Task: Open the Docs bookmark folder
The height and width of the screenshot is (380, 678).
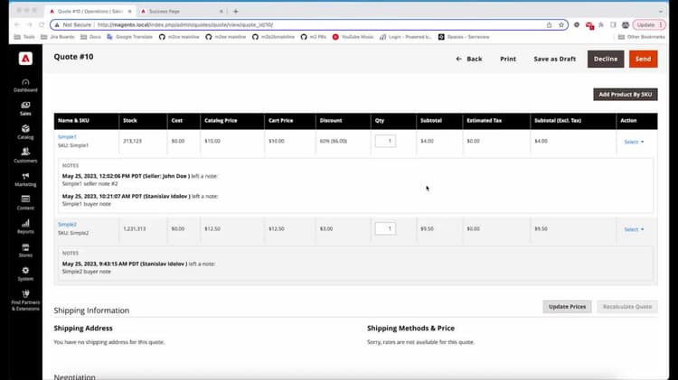Action: click(x=90, y=37)
